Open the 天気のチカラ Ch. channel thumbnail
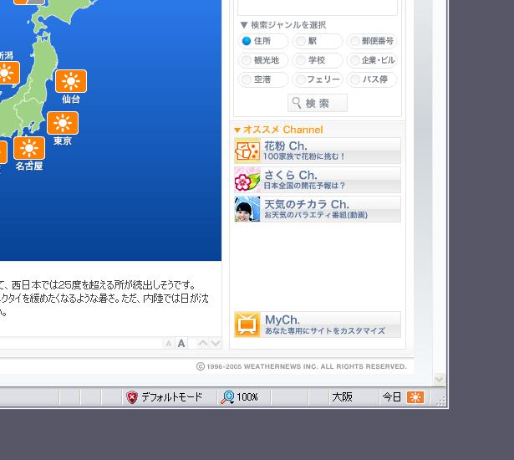The height and width of the screenshot is (460, 514). (x=247, y=209)
